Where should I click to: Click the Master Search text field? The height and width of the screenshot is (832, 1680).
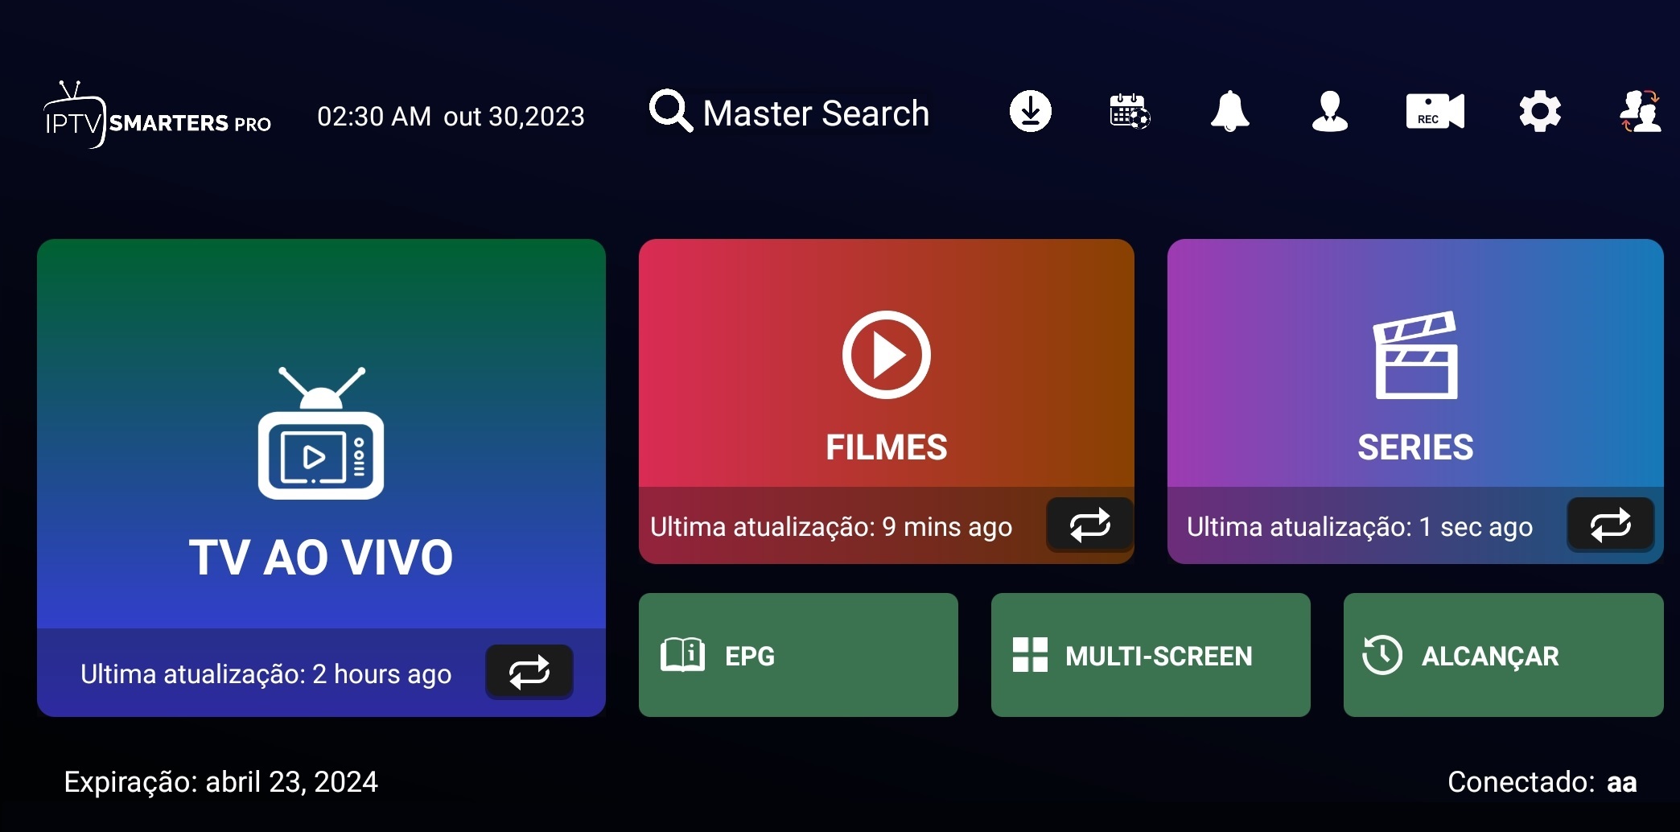(x=816, y=113)
